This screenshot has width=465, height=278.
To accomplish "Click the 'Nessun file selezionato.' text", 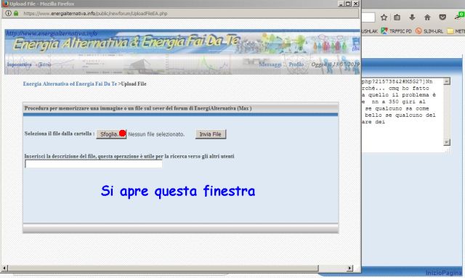I will tap(156, 134).
